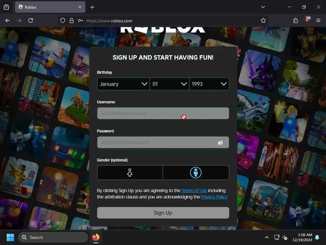Open the tracking protection shield icon

(x=63, y=20)
